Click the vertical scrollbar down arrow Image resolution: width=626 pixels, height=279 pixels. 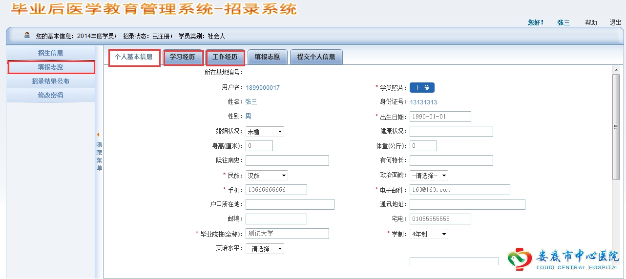point(616,275)
